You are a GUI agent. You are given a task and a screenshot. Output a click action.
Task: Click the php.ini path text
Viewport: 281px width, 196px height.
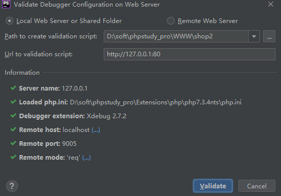[156, 102]
